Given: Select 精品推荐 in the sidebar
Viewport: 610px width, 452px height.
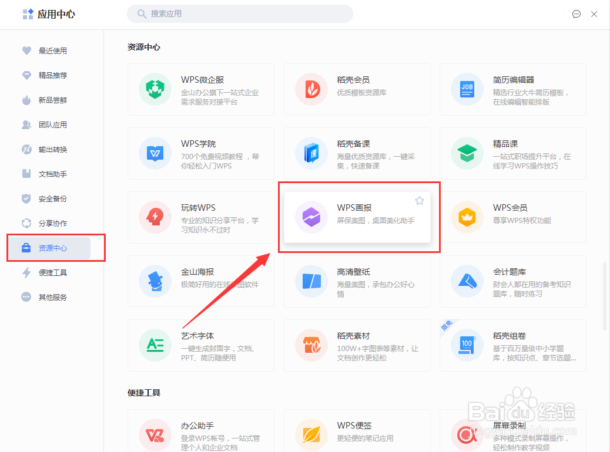Looking at the screenshot, I should tap(52, 75).
